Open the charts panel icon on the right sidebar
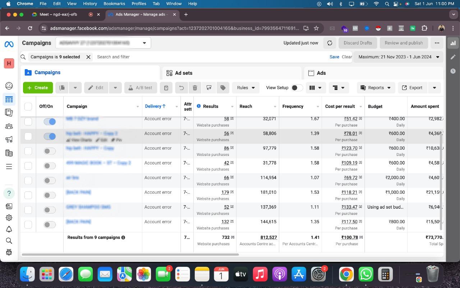This screenshot has height=288, width=460. (453, 43)
